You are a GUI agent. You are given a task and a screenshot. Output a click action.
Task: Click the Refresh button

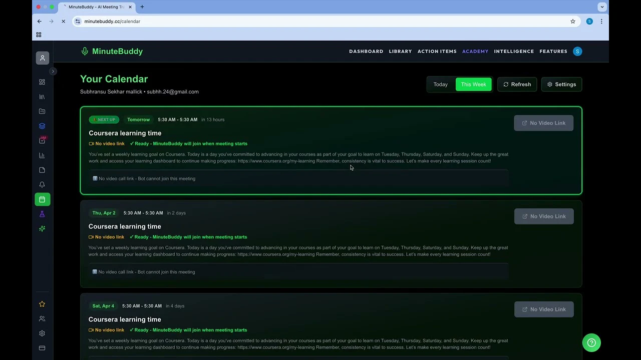click(517, 84)
